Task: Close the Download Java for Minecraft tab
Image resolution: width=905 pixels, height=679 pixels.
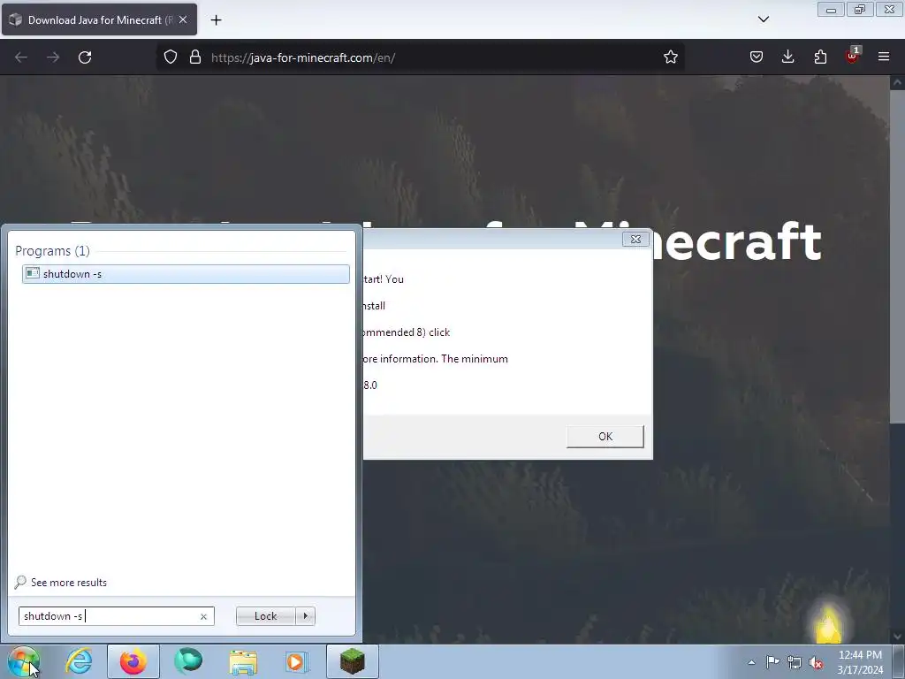Action: click(183, 19)
